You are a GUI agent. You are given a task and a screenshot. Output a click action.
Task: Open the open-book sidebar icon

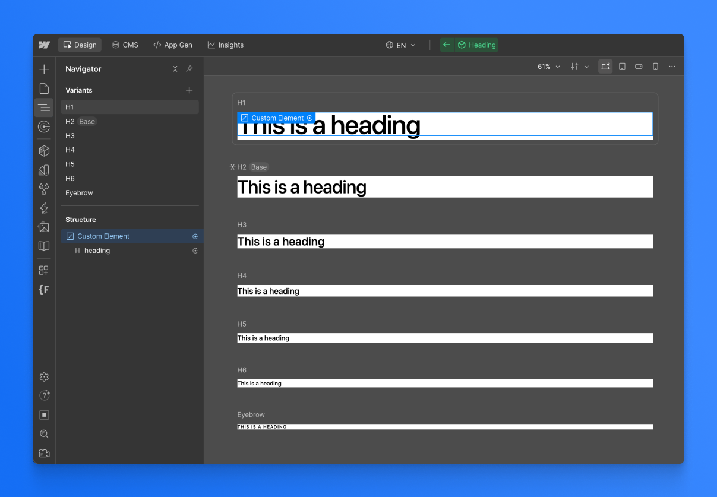point(44,246)
